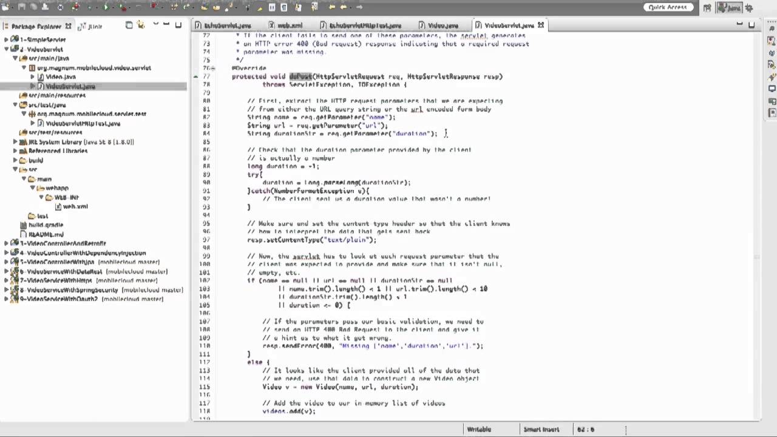Select 7-VideoServiceWithHttps project
777x437 pixels.
(x=85, y=280)
